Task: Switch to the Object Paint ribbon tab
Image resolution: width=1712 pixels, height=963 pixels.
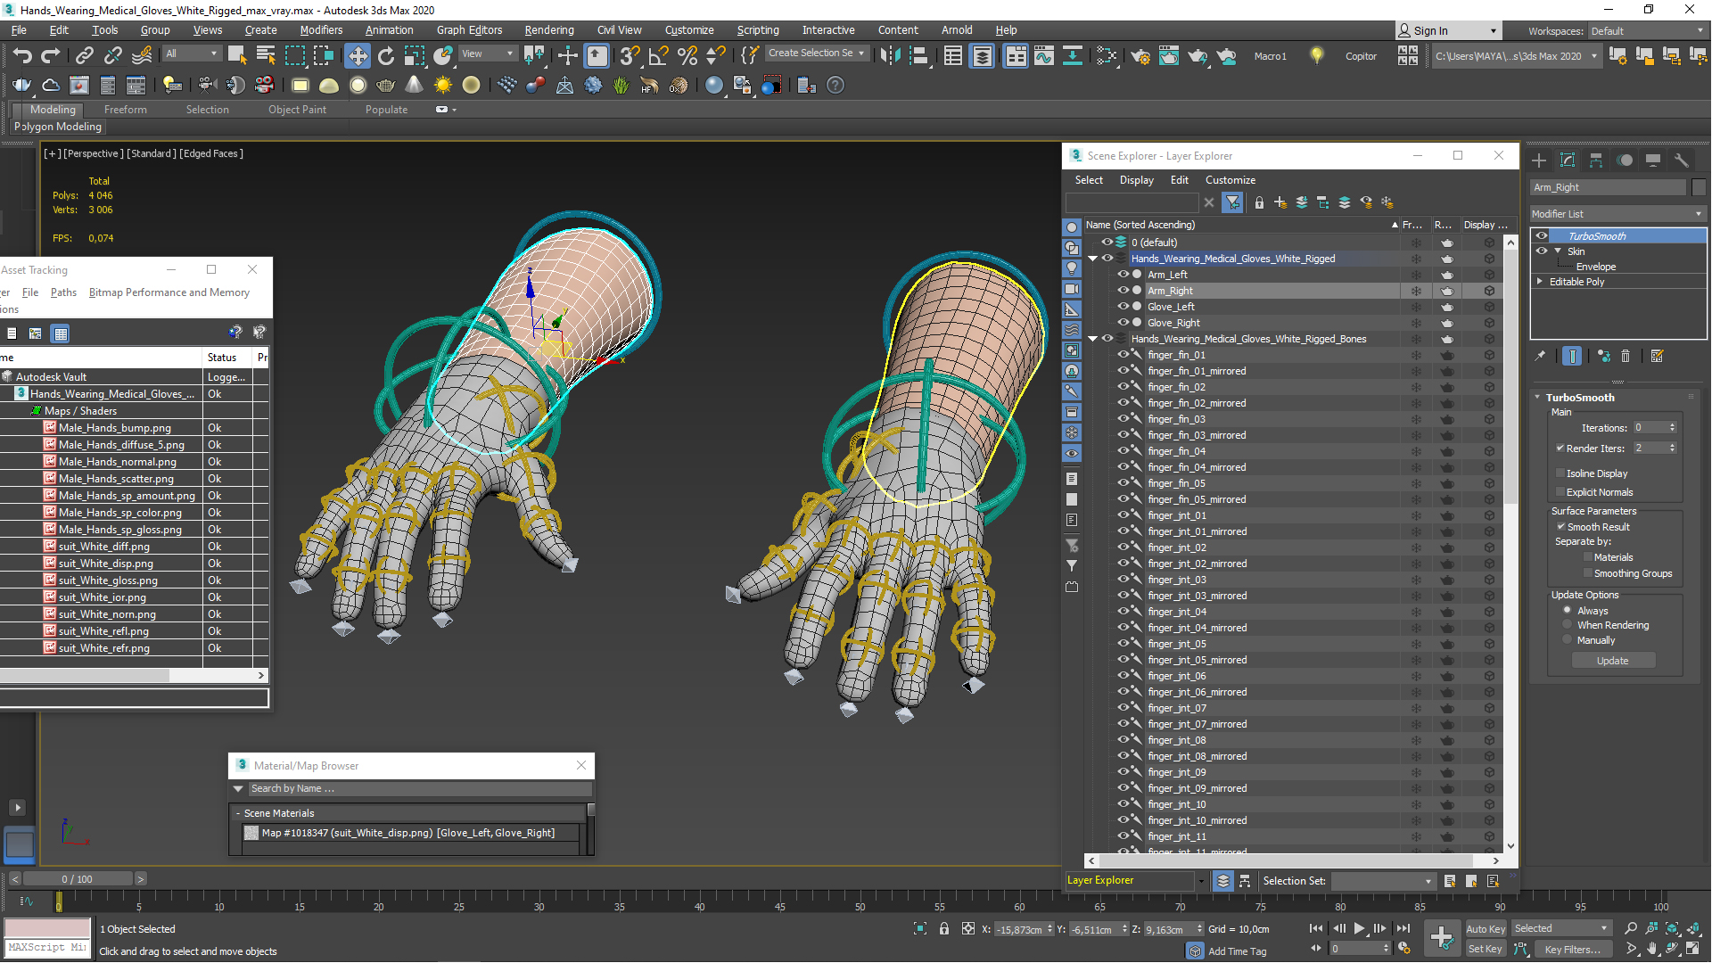Action: pyautogui.click(x=297, y=110)
